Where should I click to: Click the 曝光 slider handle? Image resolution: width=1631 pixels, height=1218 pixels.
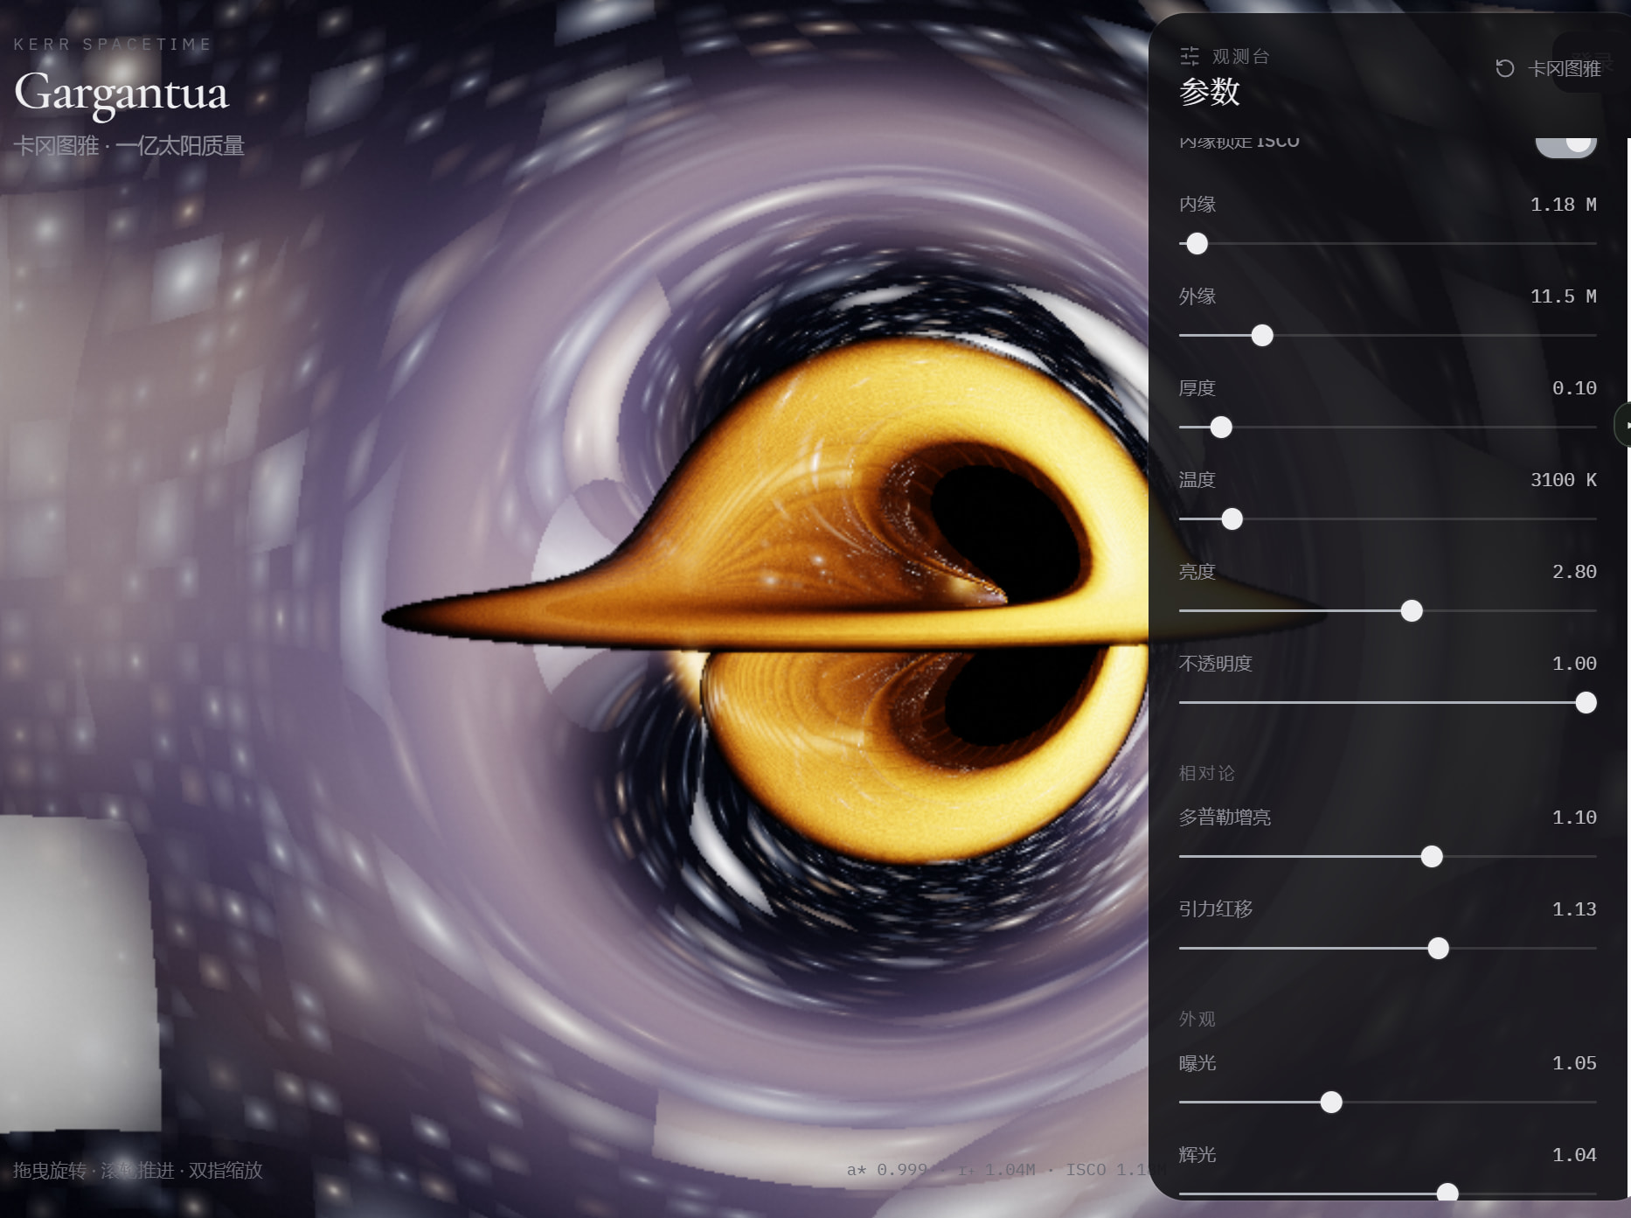click(1331, 1103)
